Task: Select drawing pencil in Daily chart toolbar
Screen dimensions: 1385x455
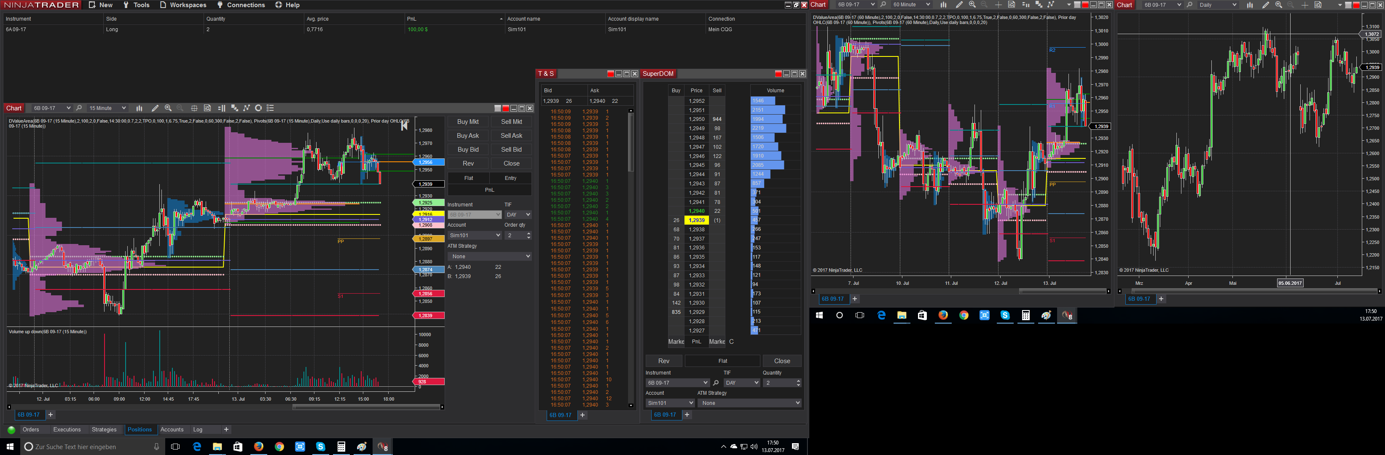Action: click(x=1266, y=5)
